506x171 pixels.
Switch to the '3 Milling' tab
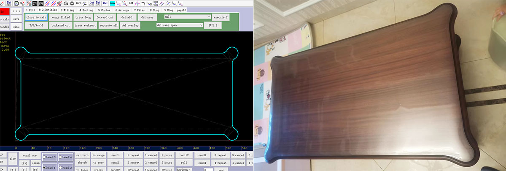(68, 10)
